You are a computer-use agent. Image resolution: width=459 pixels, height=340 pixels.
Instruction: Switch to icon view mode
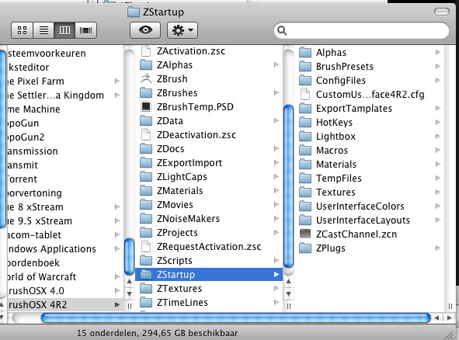click(x=22, y=30)
